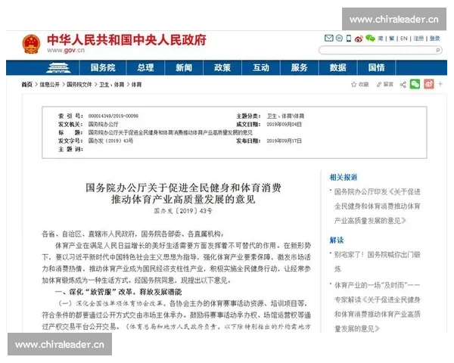Open the 总理 navigation tab
This screenshot has height=363, width=454.
(145, 68)
